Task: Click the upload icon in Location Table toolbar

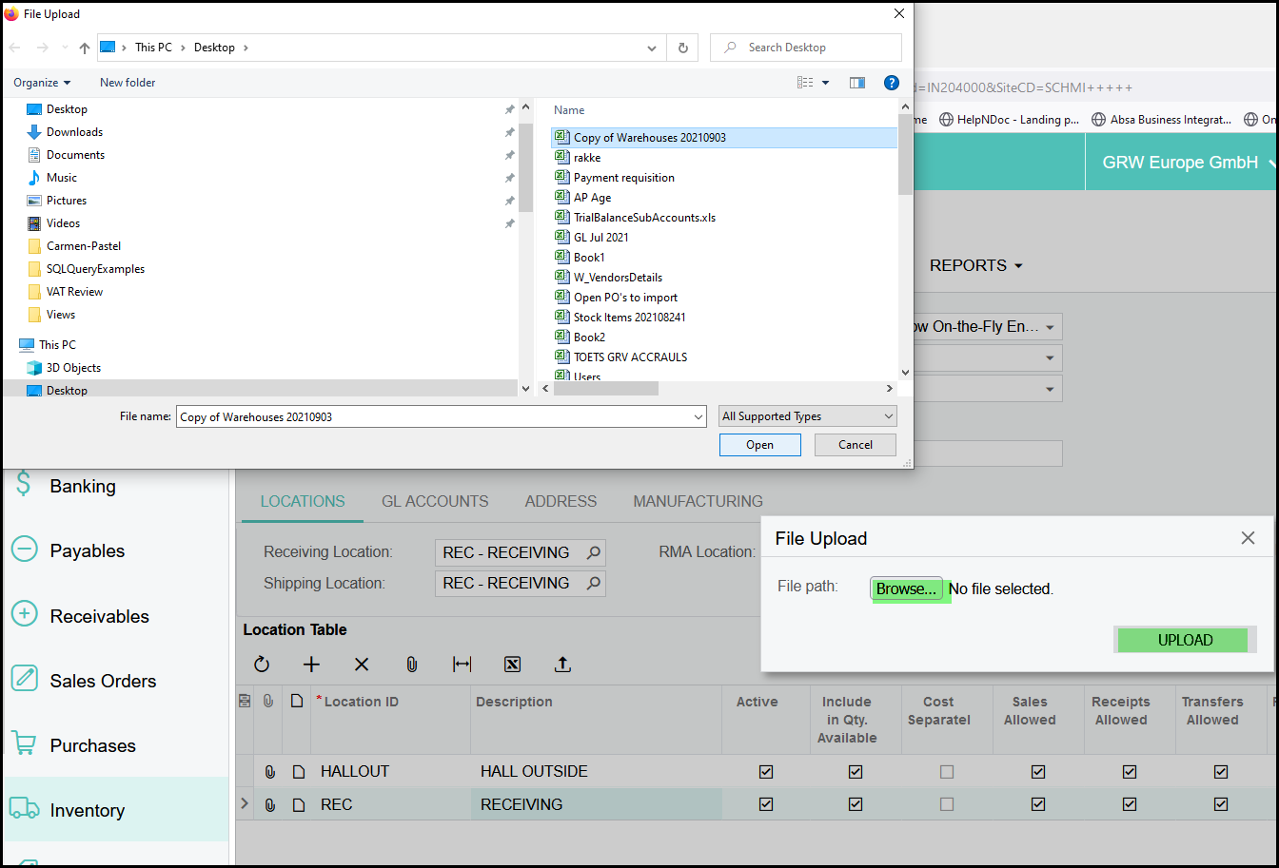Action: [562, 665]
